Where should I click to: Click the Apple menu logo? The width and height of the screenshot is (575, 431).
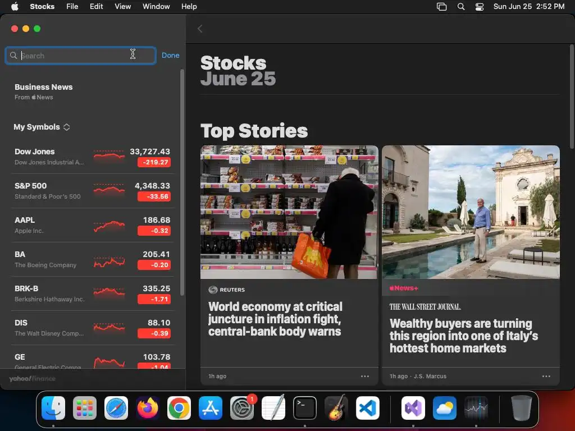tap(15, 6)
